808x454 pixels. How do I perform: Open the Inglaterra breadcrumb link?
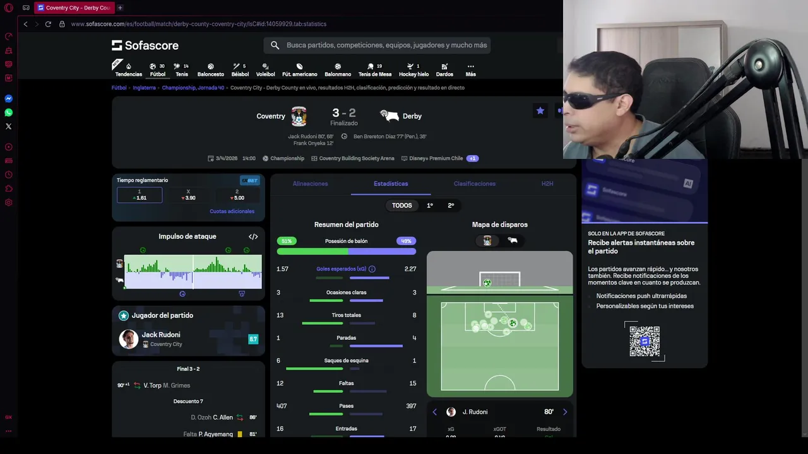coord(144,88)
